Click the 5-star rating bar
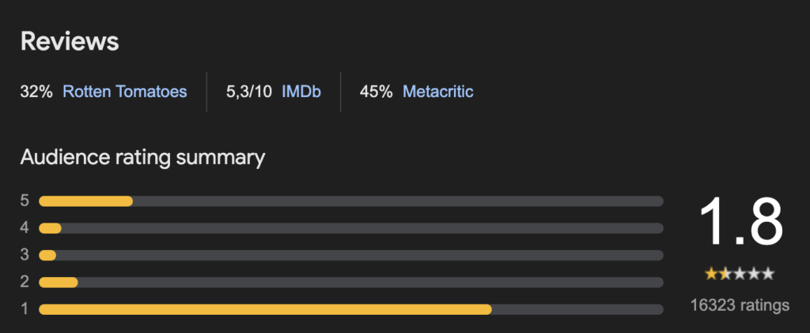The width and height of the screenshot is (810, 333). point(350,201)
